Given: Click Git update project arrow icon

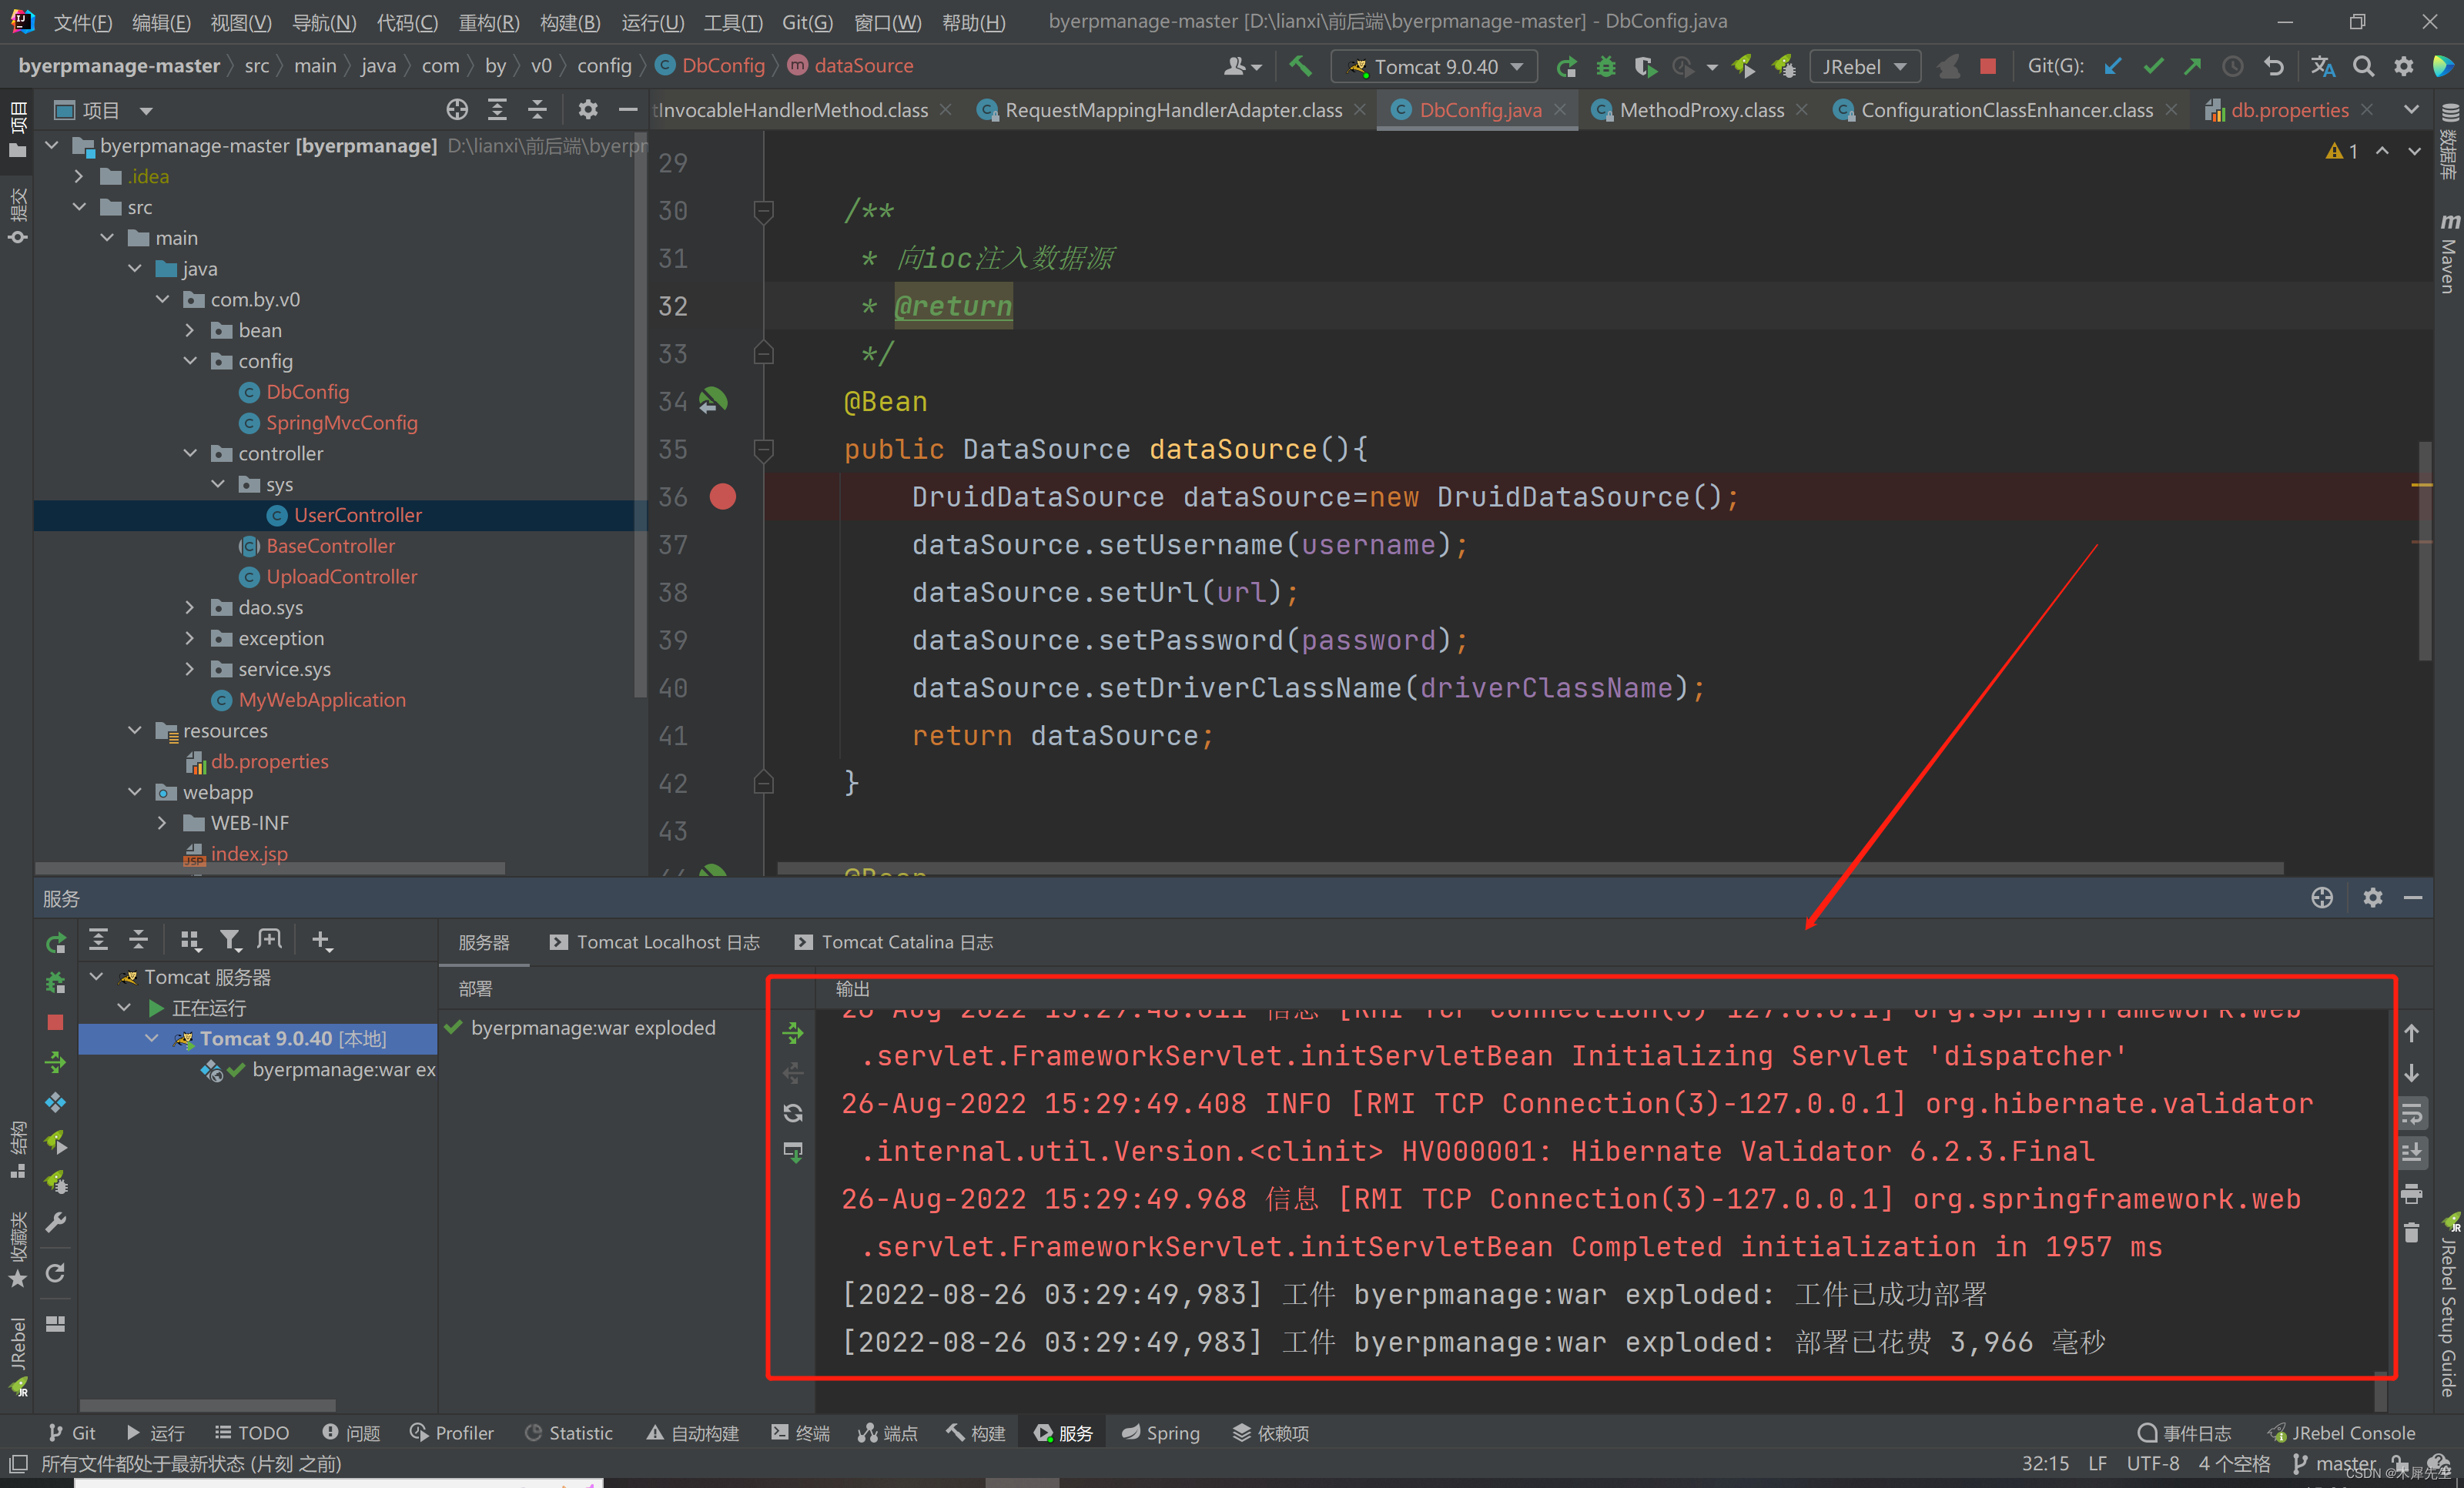Looking at the screenshot, I should (x=2113, y=67).
